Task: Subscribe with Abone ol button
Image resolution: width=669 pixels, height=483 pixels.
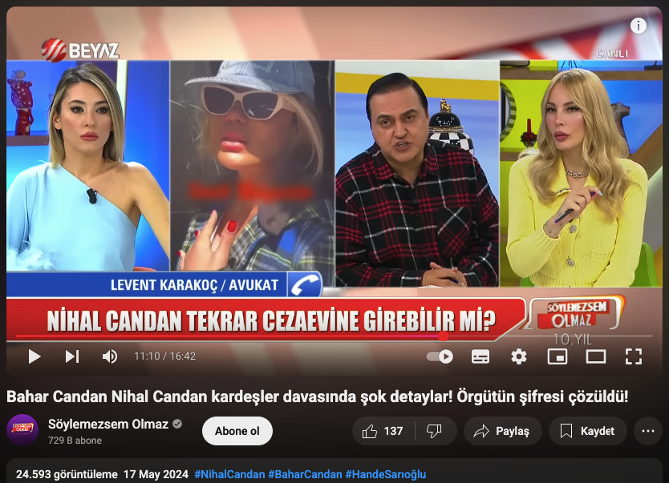Action: click(237, 431)
